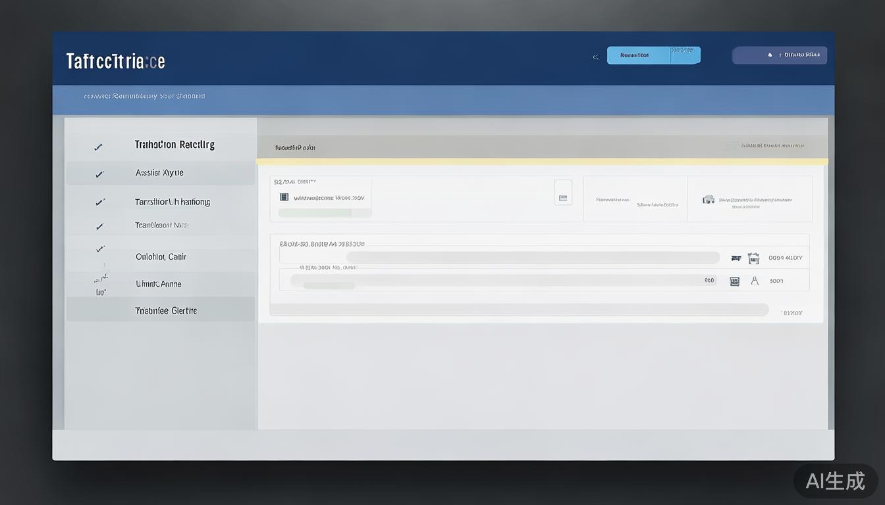Click the camera icon in the top-right card

click(709, 199)
